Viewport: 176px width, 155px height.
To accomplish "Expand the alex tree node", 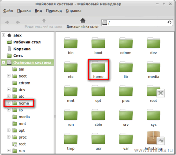I will [x=3, y=35].
